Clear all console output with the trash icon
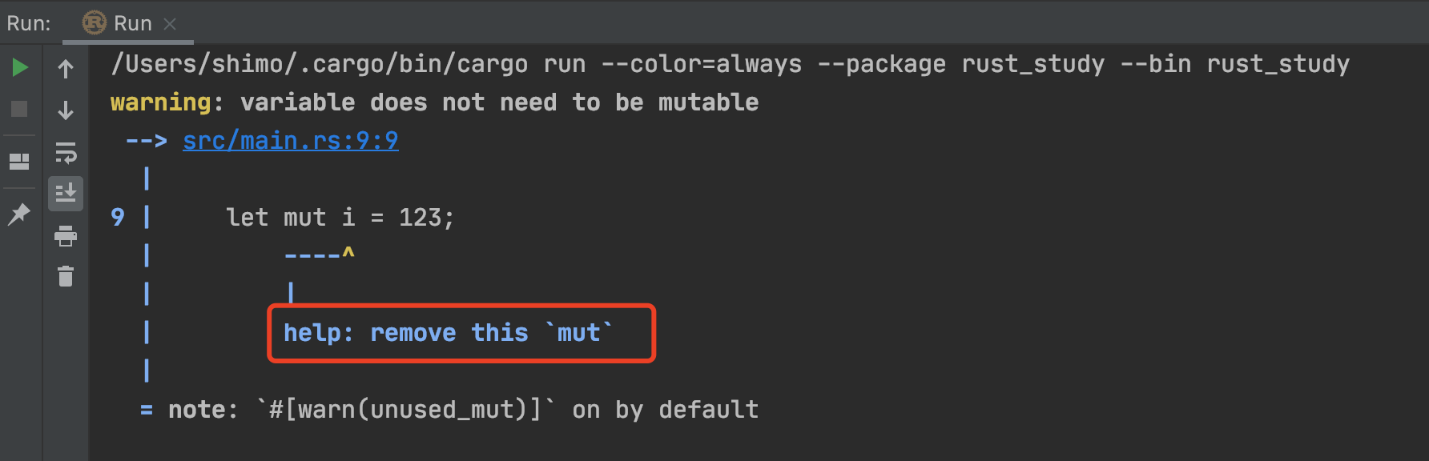1429x461 pixels. (x=66, y=276)
